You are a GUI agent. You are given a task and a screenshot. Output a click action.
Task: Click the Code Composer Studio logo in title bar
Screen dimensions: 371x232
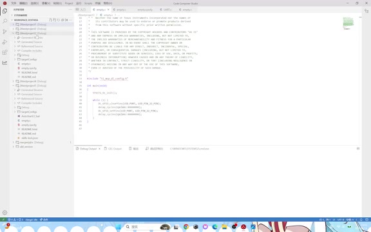[x=5, y=3]
